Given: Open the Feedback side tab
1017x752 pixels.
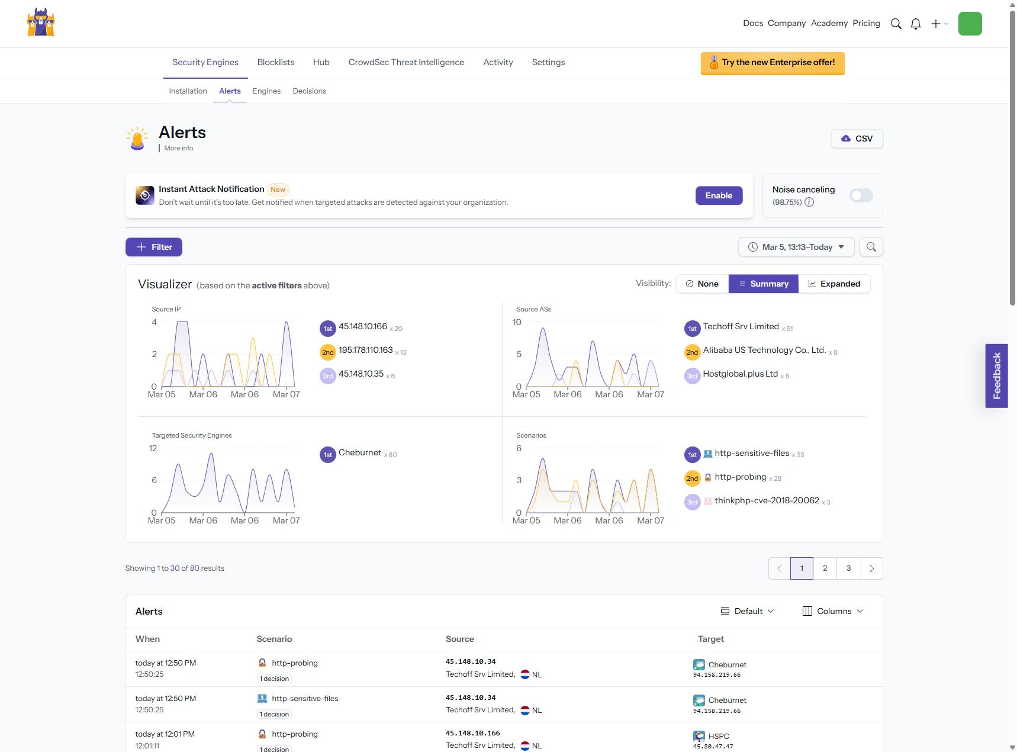Looking at the screenshot, I should click(996, 376).
